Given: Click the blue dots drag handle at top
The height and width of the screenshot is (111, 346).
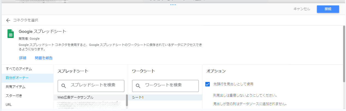Looking at the screenshot, I should click(173, 5).
